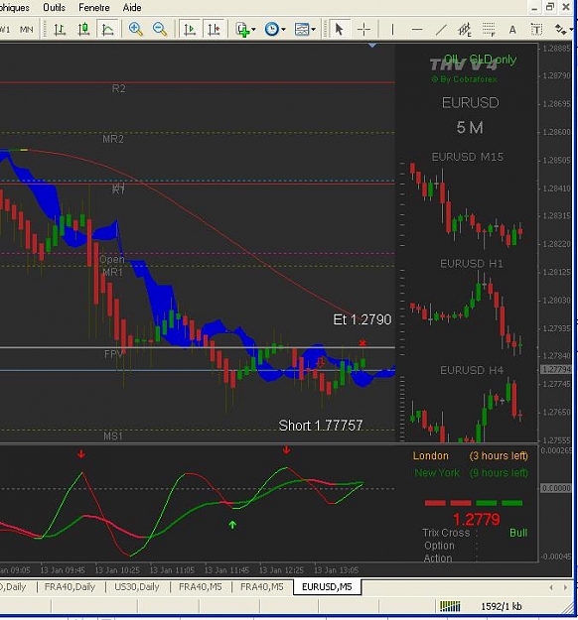Zoom in on the chart
This screenshot has width=578, height=620.
[135, 30]
